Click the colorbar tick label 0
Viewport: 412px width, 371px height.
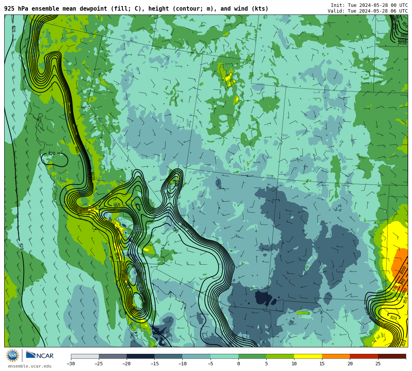tap(238, 364)
